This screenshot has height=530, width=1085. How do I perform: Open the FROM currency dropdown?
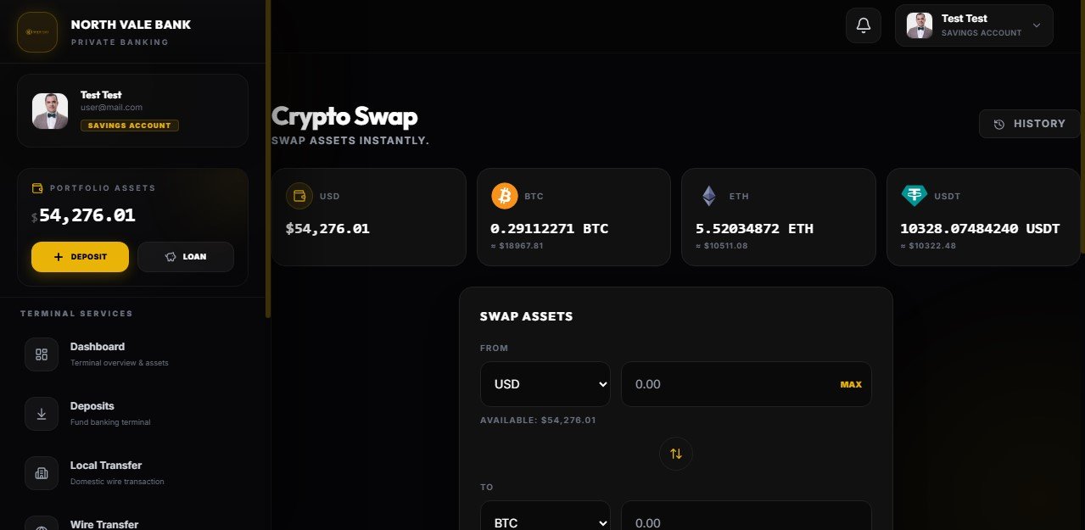[x=545, y=384]
